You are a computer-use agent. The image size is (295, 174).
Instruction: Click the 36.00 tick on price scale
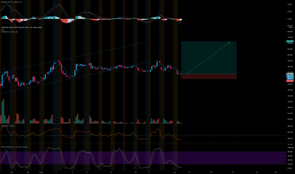pyautogui.click(x=290, y=96)
